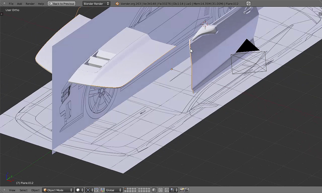
Task: Open the viewport shading sphere dropdown
Action: [x=79, y=190]
